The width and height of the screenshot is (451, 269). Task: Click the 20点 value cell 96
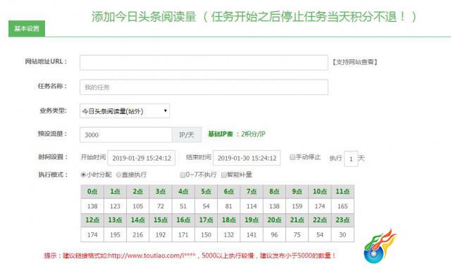click(274, 234)
